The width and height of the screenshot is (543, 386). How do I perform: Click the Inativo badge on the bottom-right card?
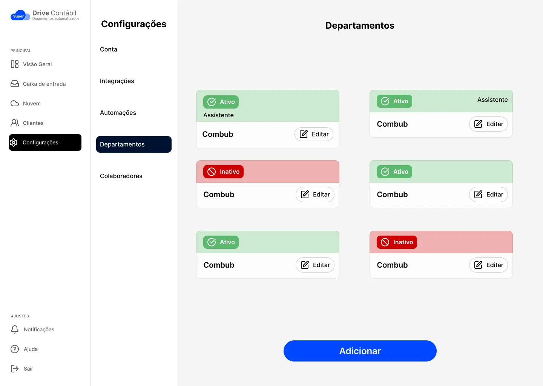(x=397, y=242)
